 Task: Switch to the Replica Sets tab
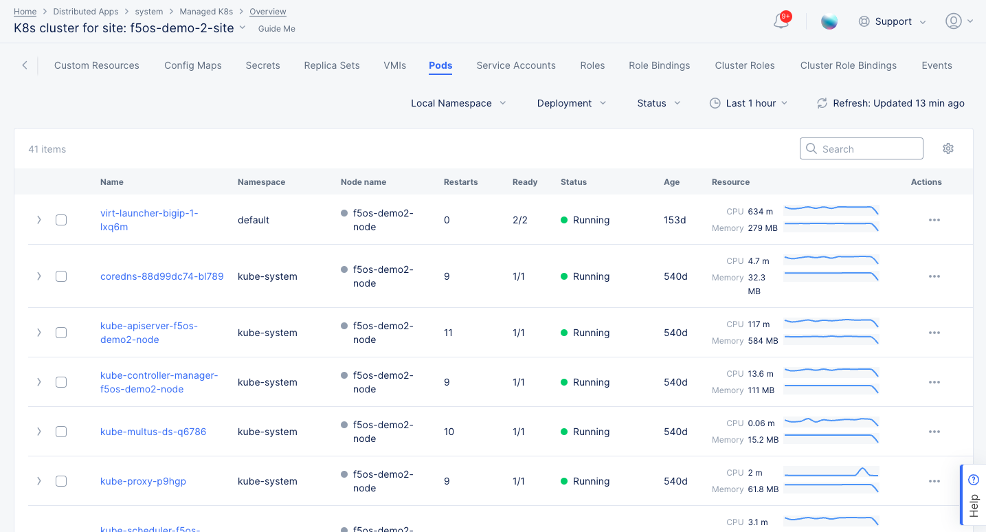click(332, 65)
